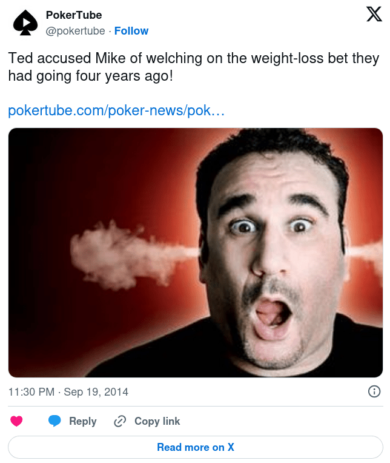Click the Read more on X button

click(195, 447)
